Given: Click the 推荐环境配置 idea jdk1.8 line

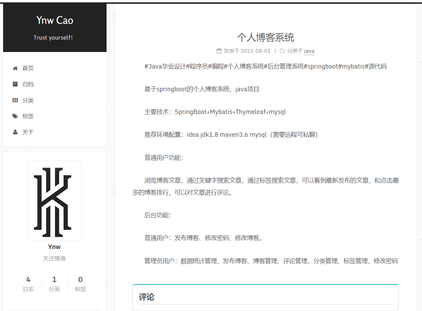Looking at the screenshot, I should [x=231, y=135].
